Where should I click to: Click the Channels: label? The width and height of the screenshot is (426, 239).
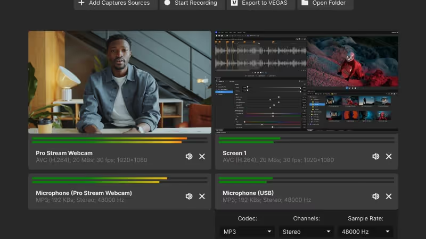coord(307,218)
